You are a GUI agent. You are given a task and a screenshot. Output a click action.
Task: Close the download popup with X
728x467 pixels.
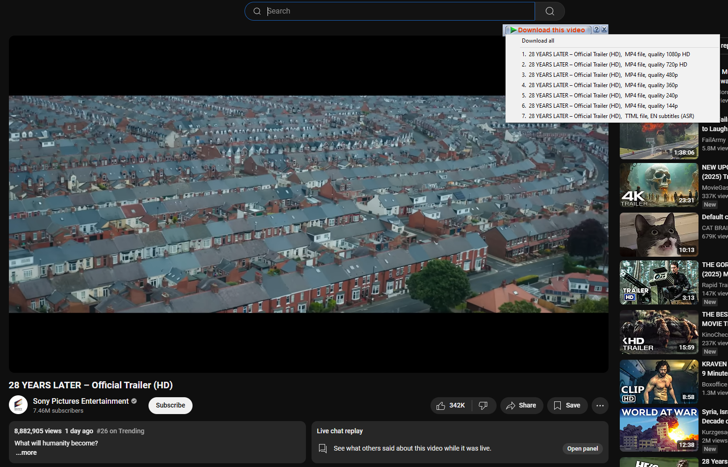pyautogui.click(x=604, y=30)
